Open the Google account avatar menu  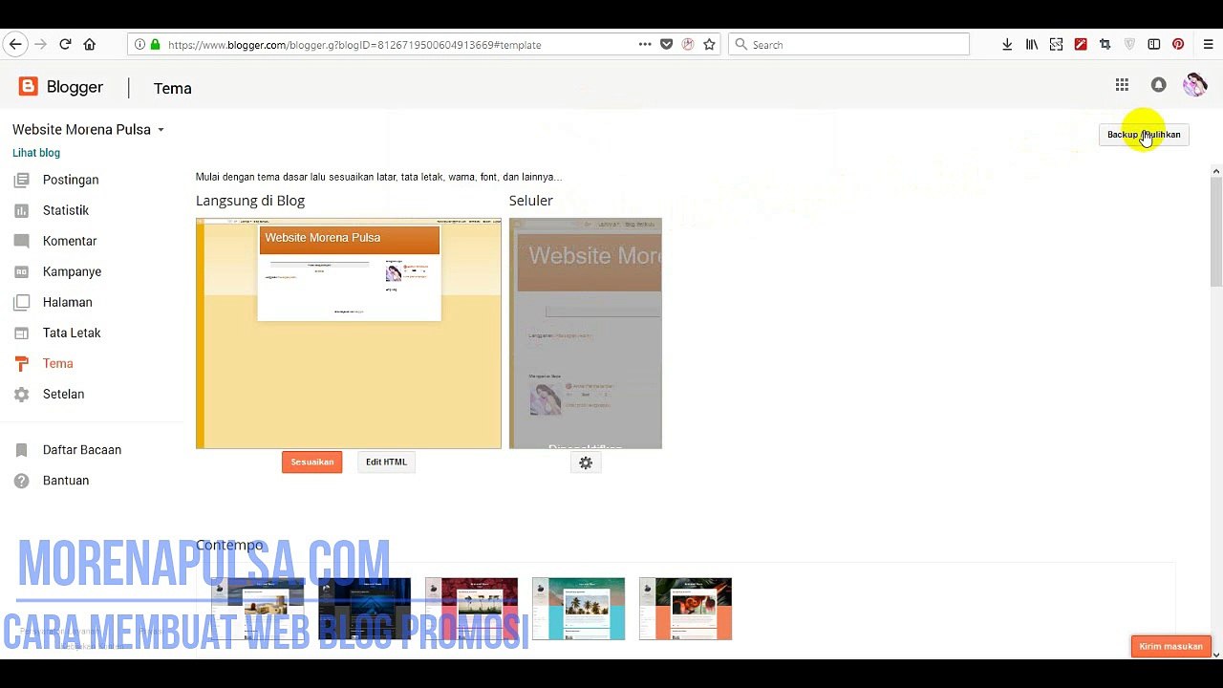pyautogui.click(x=1194, y=85)
